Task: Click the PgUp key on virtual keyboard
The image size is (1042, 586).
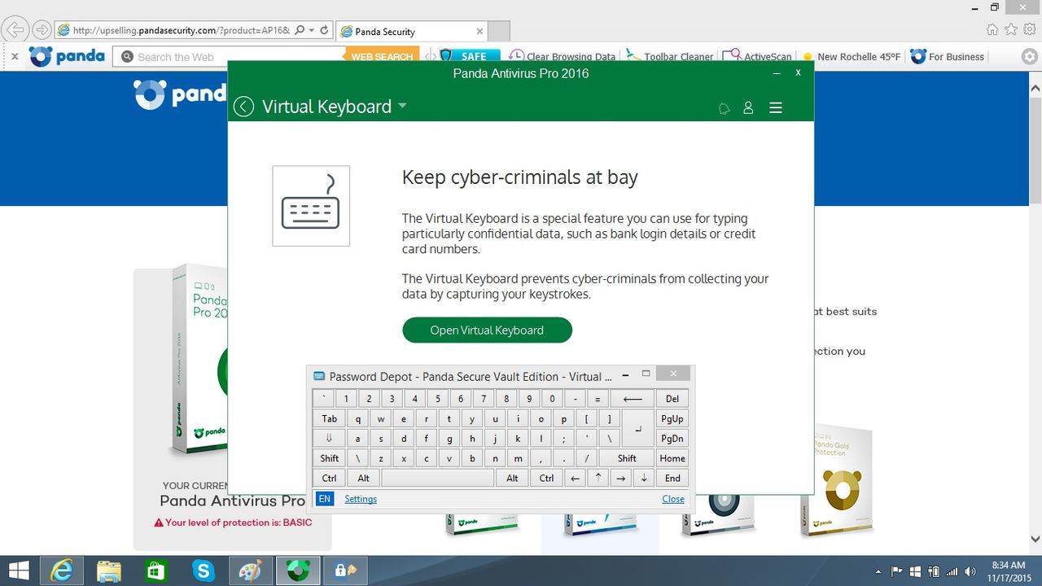Action: tap(672, 419)
